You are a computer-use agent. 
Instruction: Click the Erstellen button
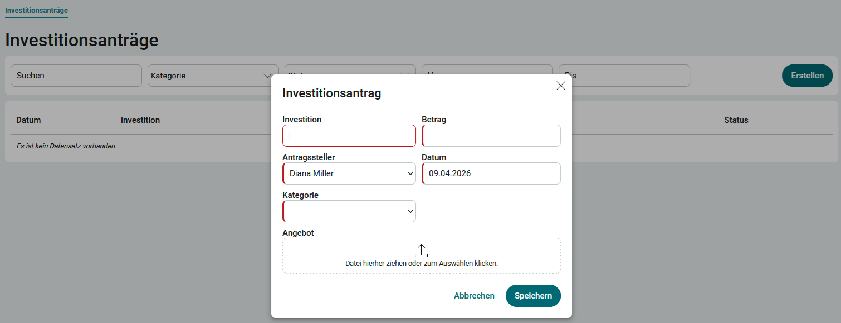click(807, 76)
